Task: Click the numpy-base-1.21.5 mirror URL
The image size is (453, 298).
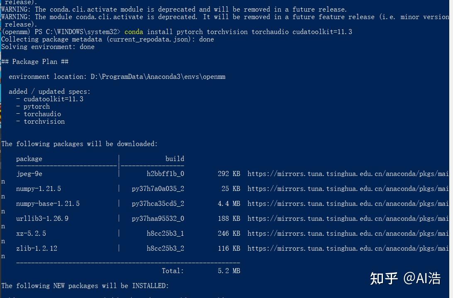Action: (x=348, y=204)
